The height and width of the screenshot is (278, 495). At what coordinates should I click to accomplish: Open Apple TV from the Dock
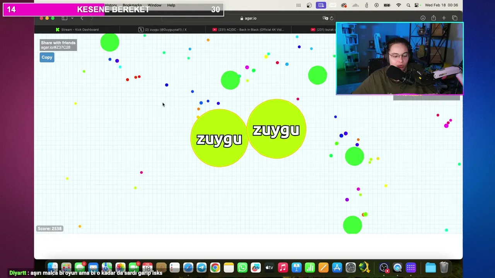[x=269, y=267]
